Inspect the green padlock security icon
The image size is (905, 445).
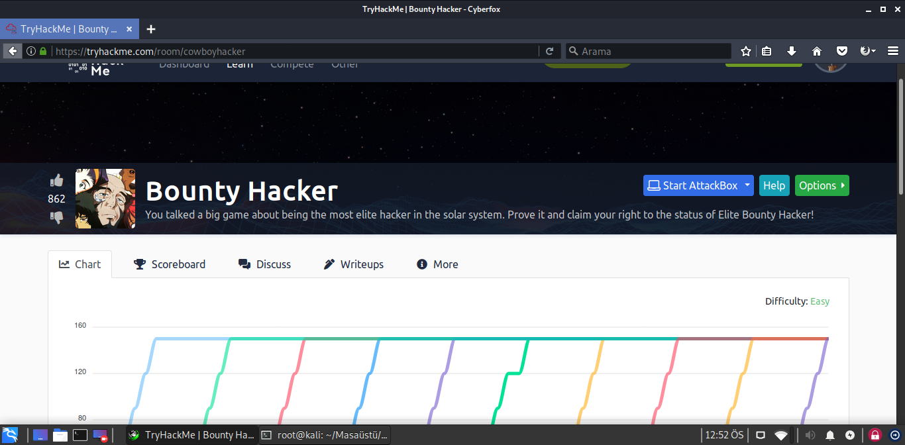(x=43, y=51)
